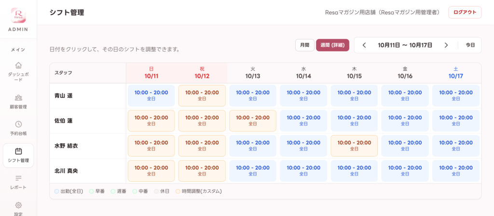The image size is (494, 216).
Task: Select staff name 水野 結衣
Action: tap(66, 146)
